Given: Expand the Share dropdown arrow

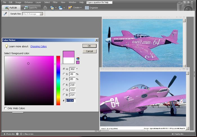Looking at the screenshot, I should click(x=64, y=8).
